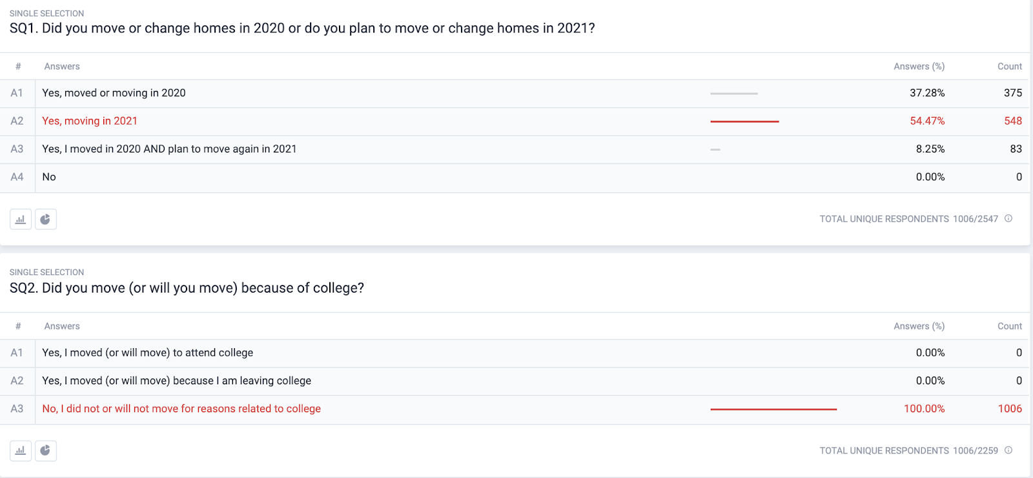1033x478 pixels.
Task: Switch SQ1 to bar chart view
Action: click(21, 220)
